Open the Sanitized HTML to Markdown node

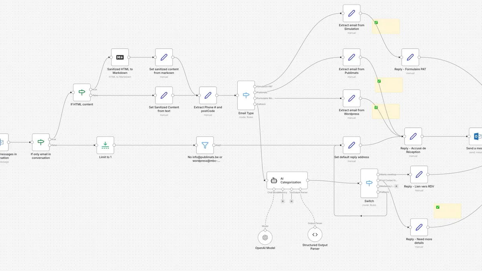120,57
